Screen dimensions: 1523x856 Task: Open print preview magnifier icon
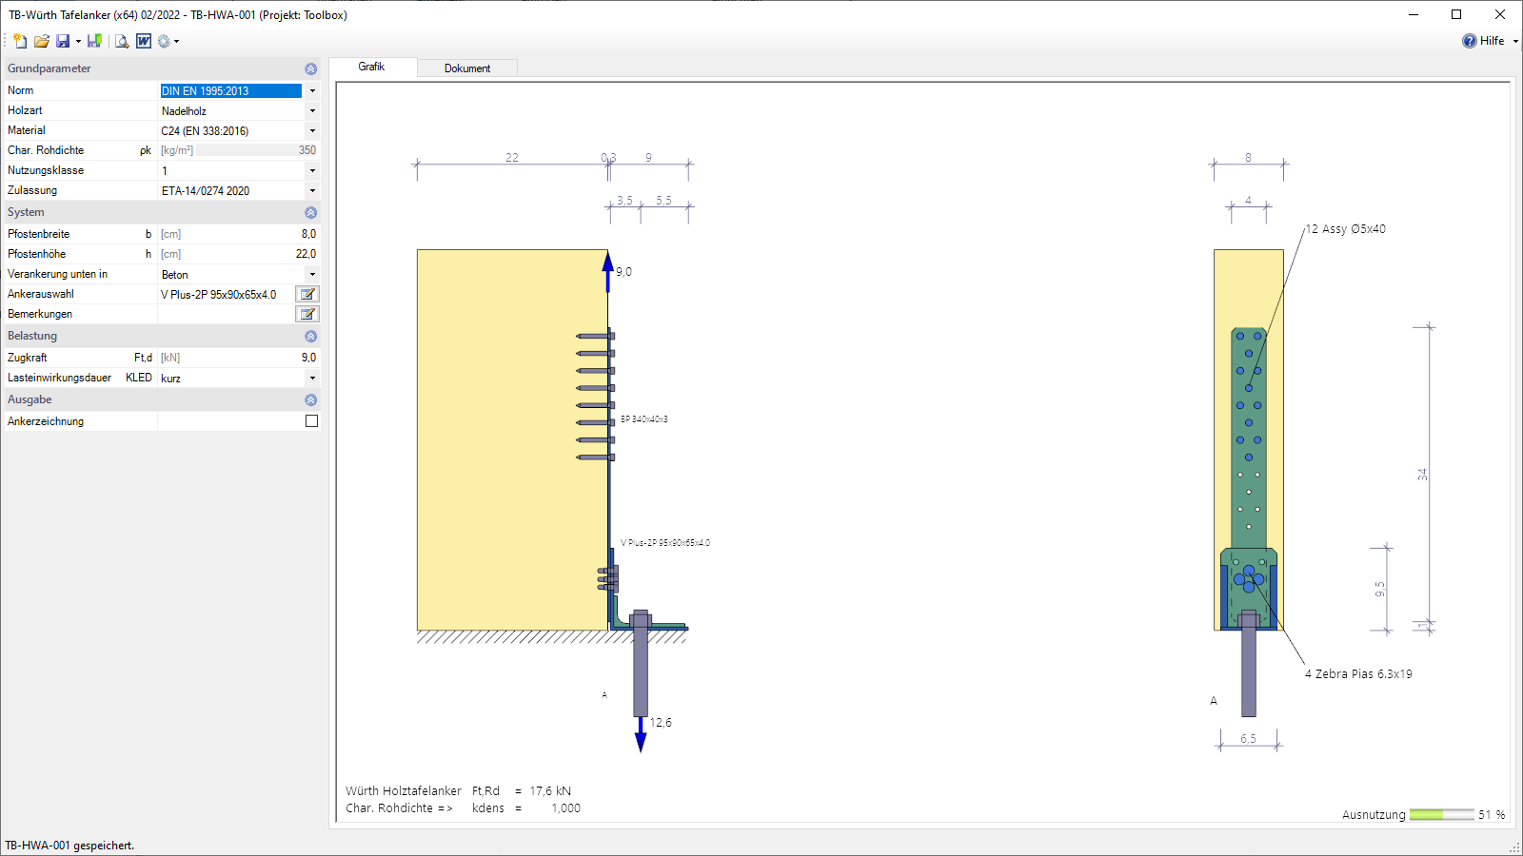tap(122, 41)
